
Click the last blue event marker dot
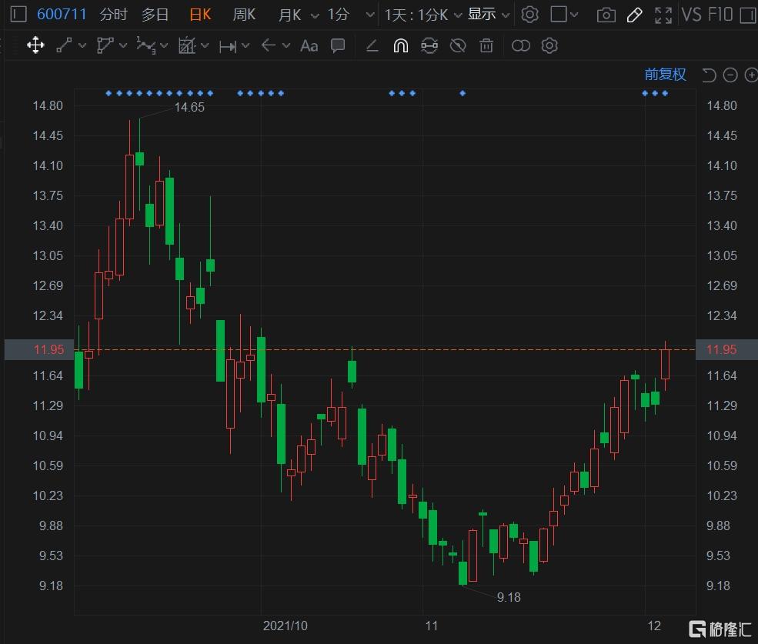pyautogui.click(x=665, y=93)
